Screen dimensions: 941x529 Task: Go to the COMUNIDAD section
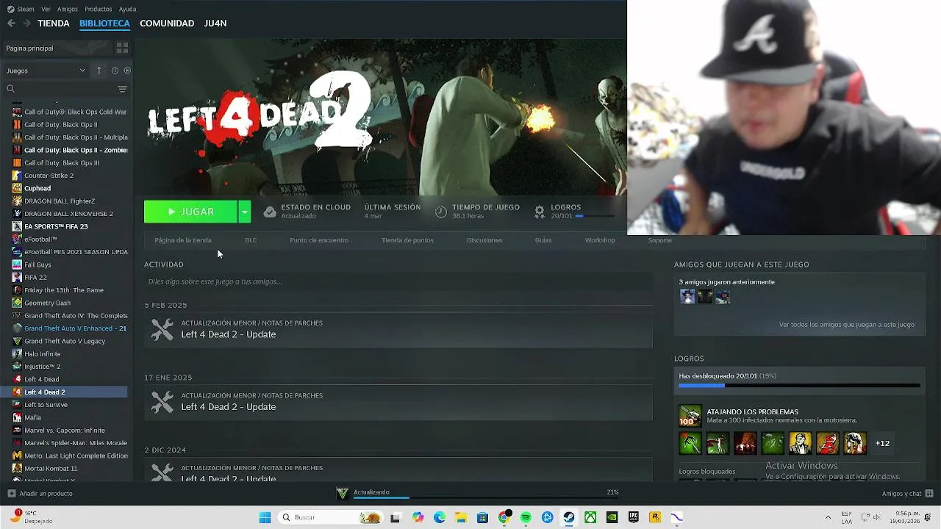pos(167,24)
